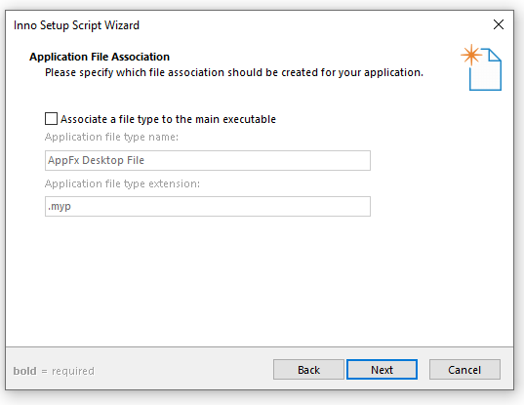
Task: Click the 'Application file type extension:' label
Action: (122, 183)
